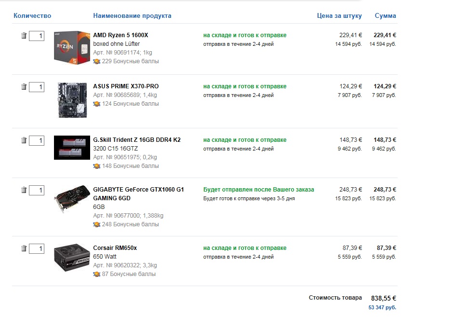The width and height of the screenshot is (467, 317).
Task: Focus quantity field for AMD Ryzen 5 1600X
Action: (37, 36)
